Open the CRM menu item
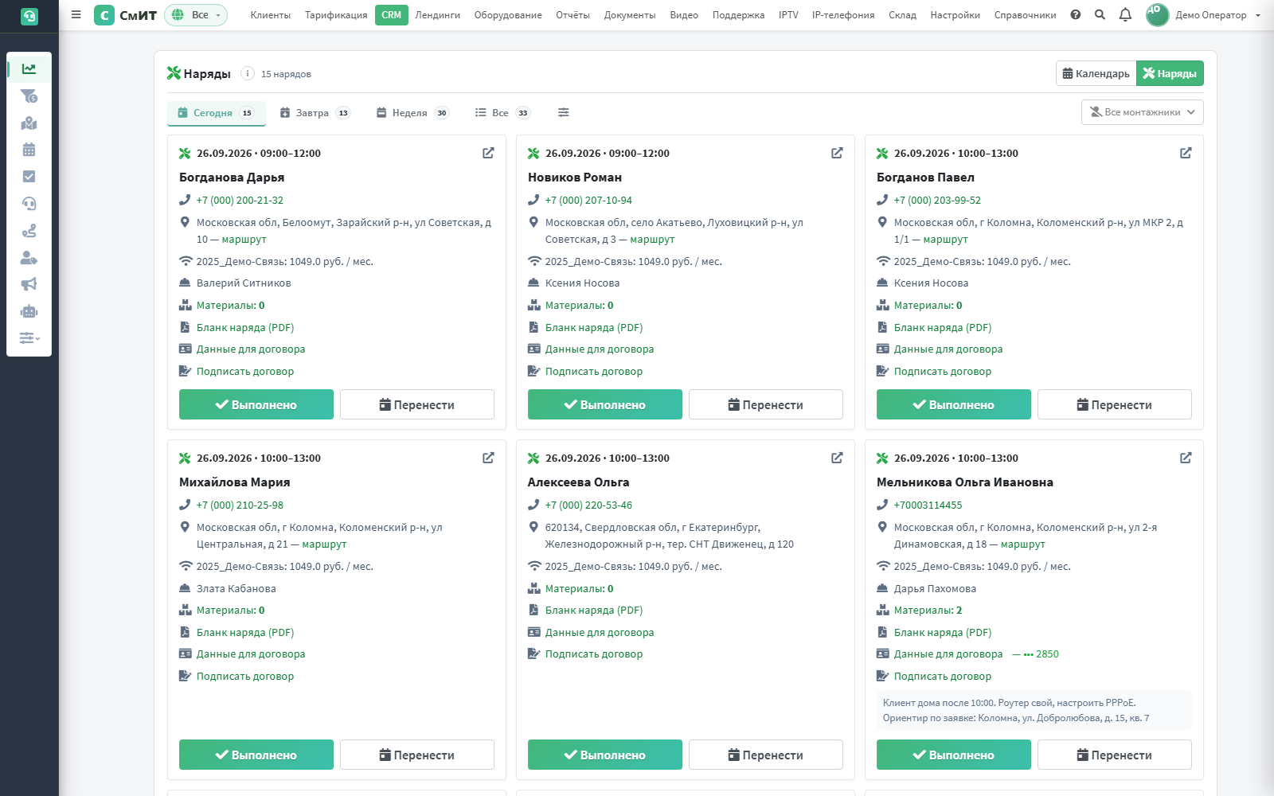Viewport: 1274px width, 796px height. pos(391,15)
